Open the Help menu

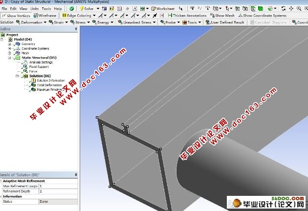click(58, 9)
